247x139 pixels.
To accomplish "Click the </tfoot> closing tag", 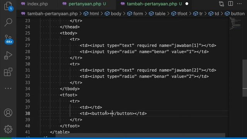I will pyautogui.click(x=70, y=126).
